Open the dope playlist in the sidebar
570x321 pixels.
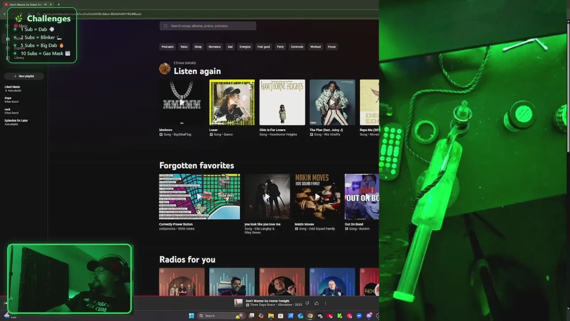click(x=12, y=99)
